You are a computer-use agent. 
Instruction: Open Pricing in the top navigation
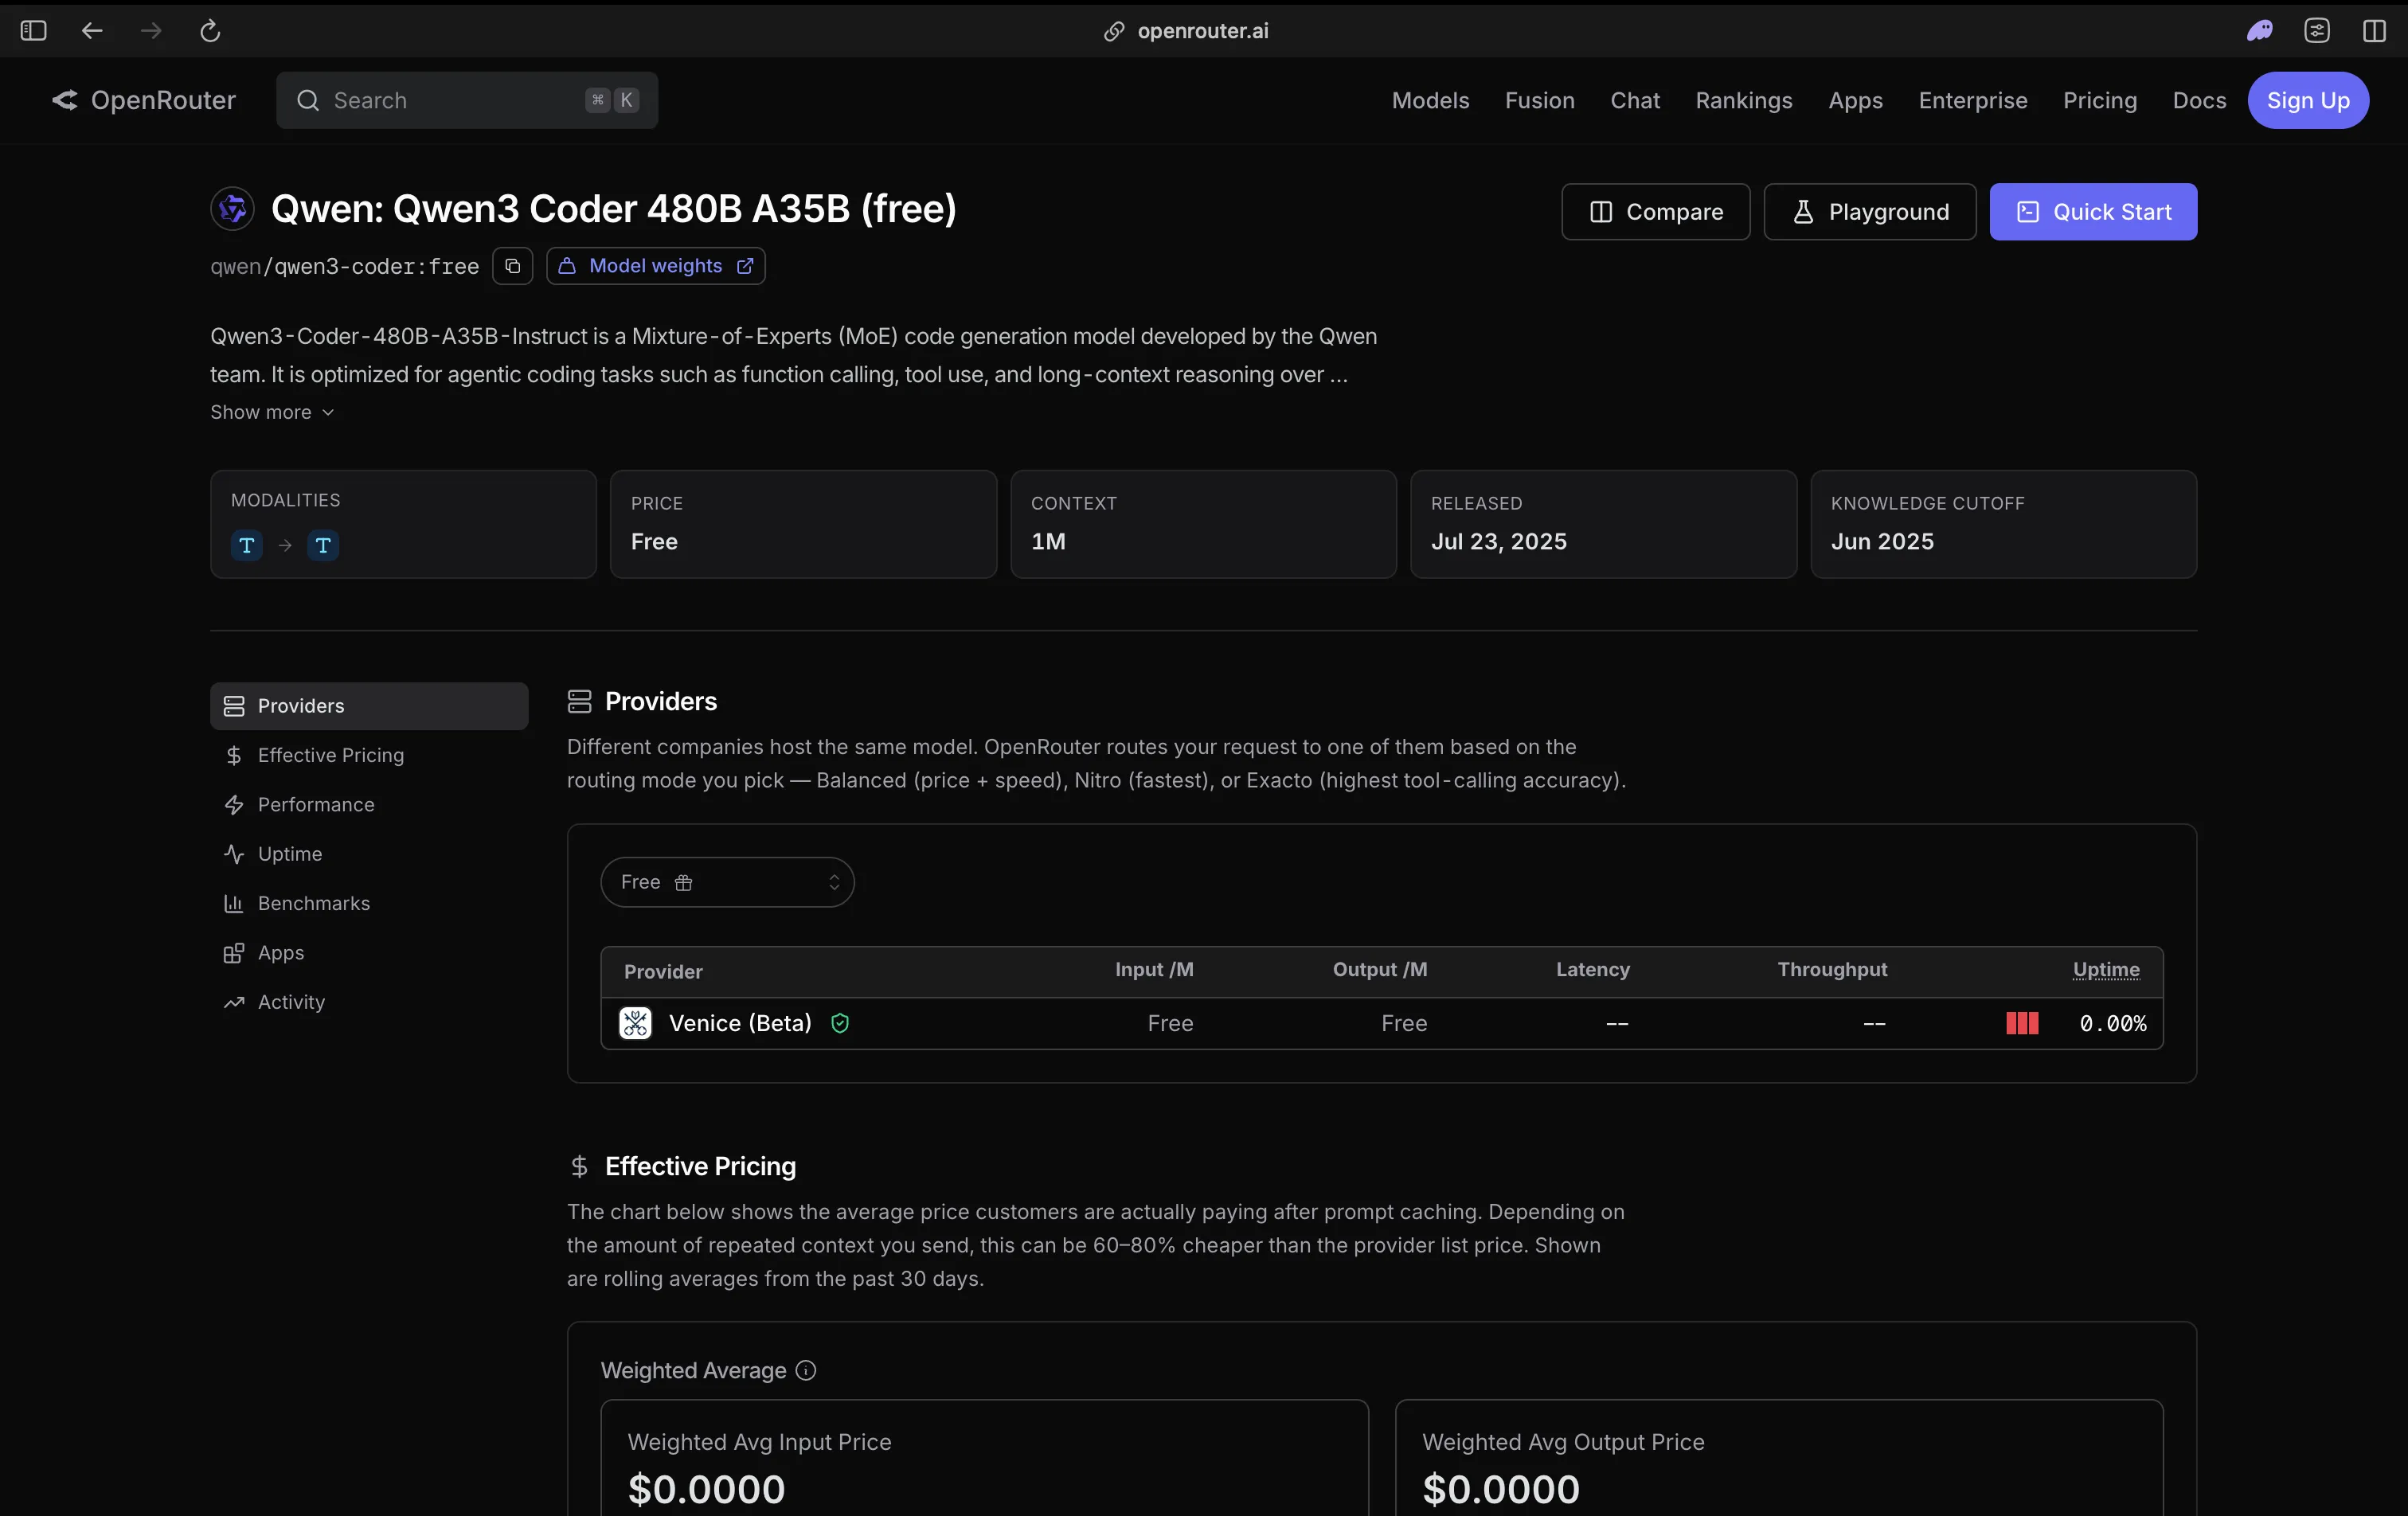2100,100
